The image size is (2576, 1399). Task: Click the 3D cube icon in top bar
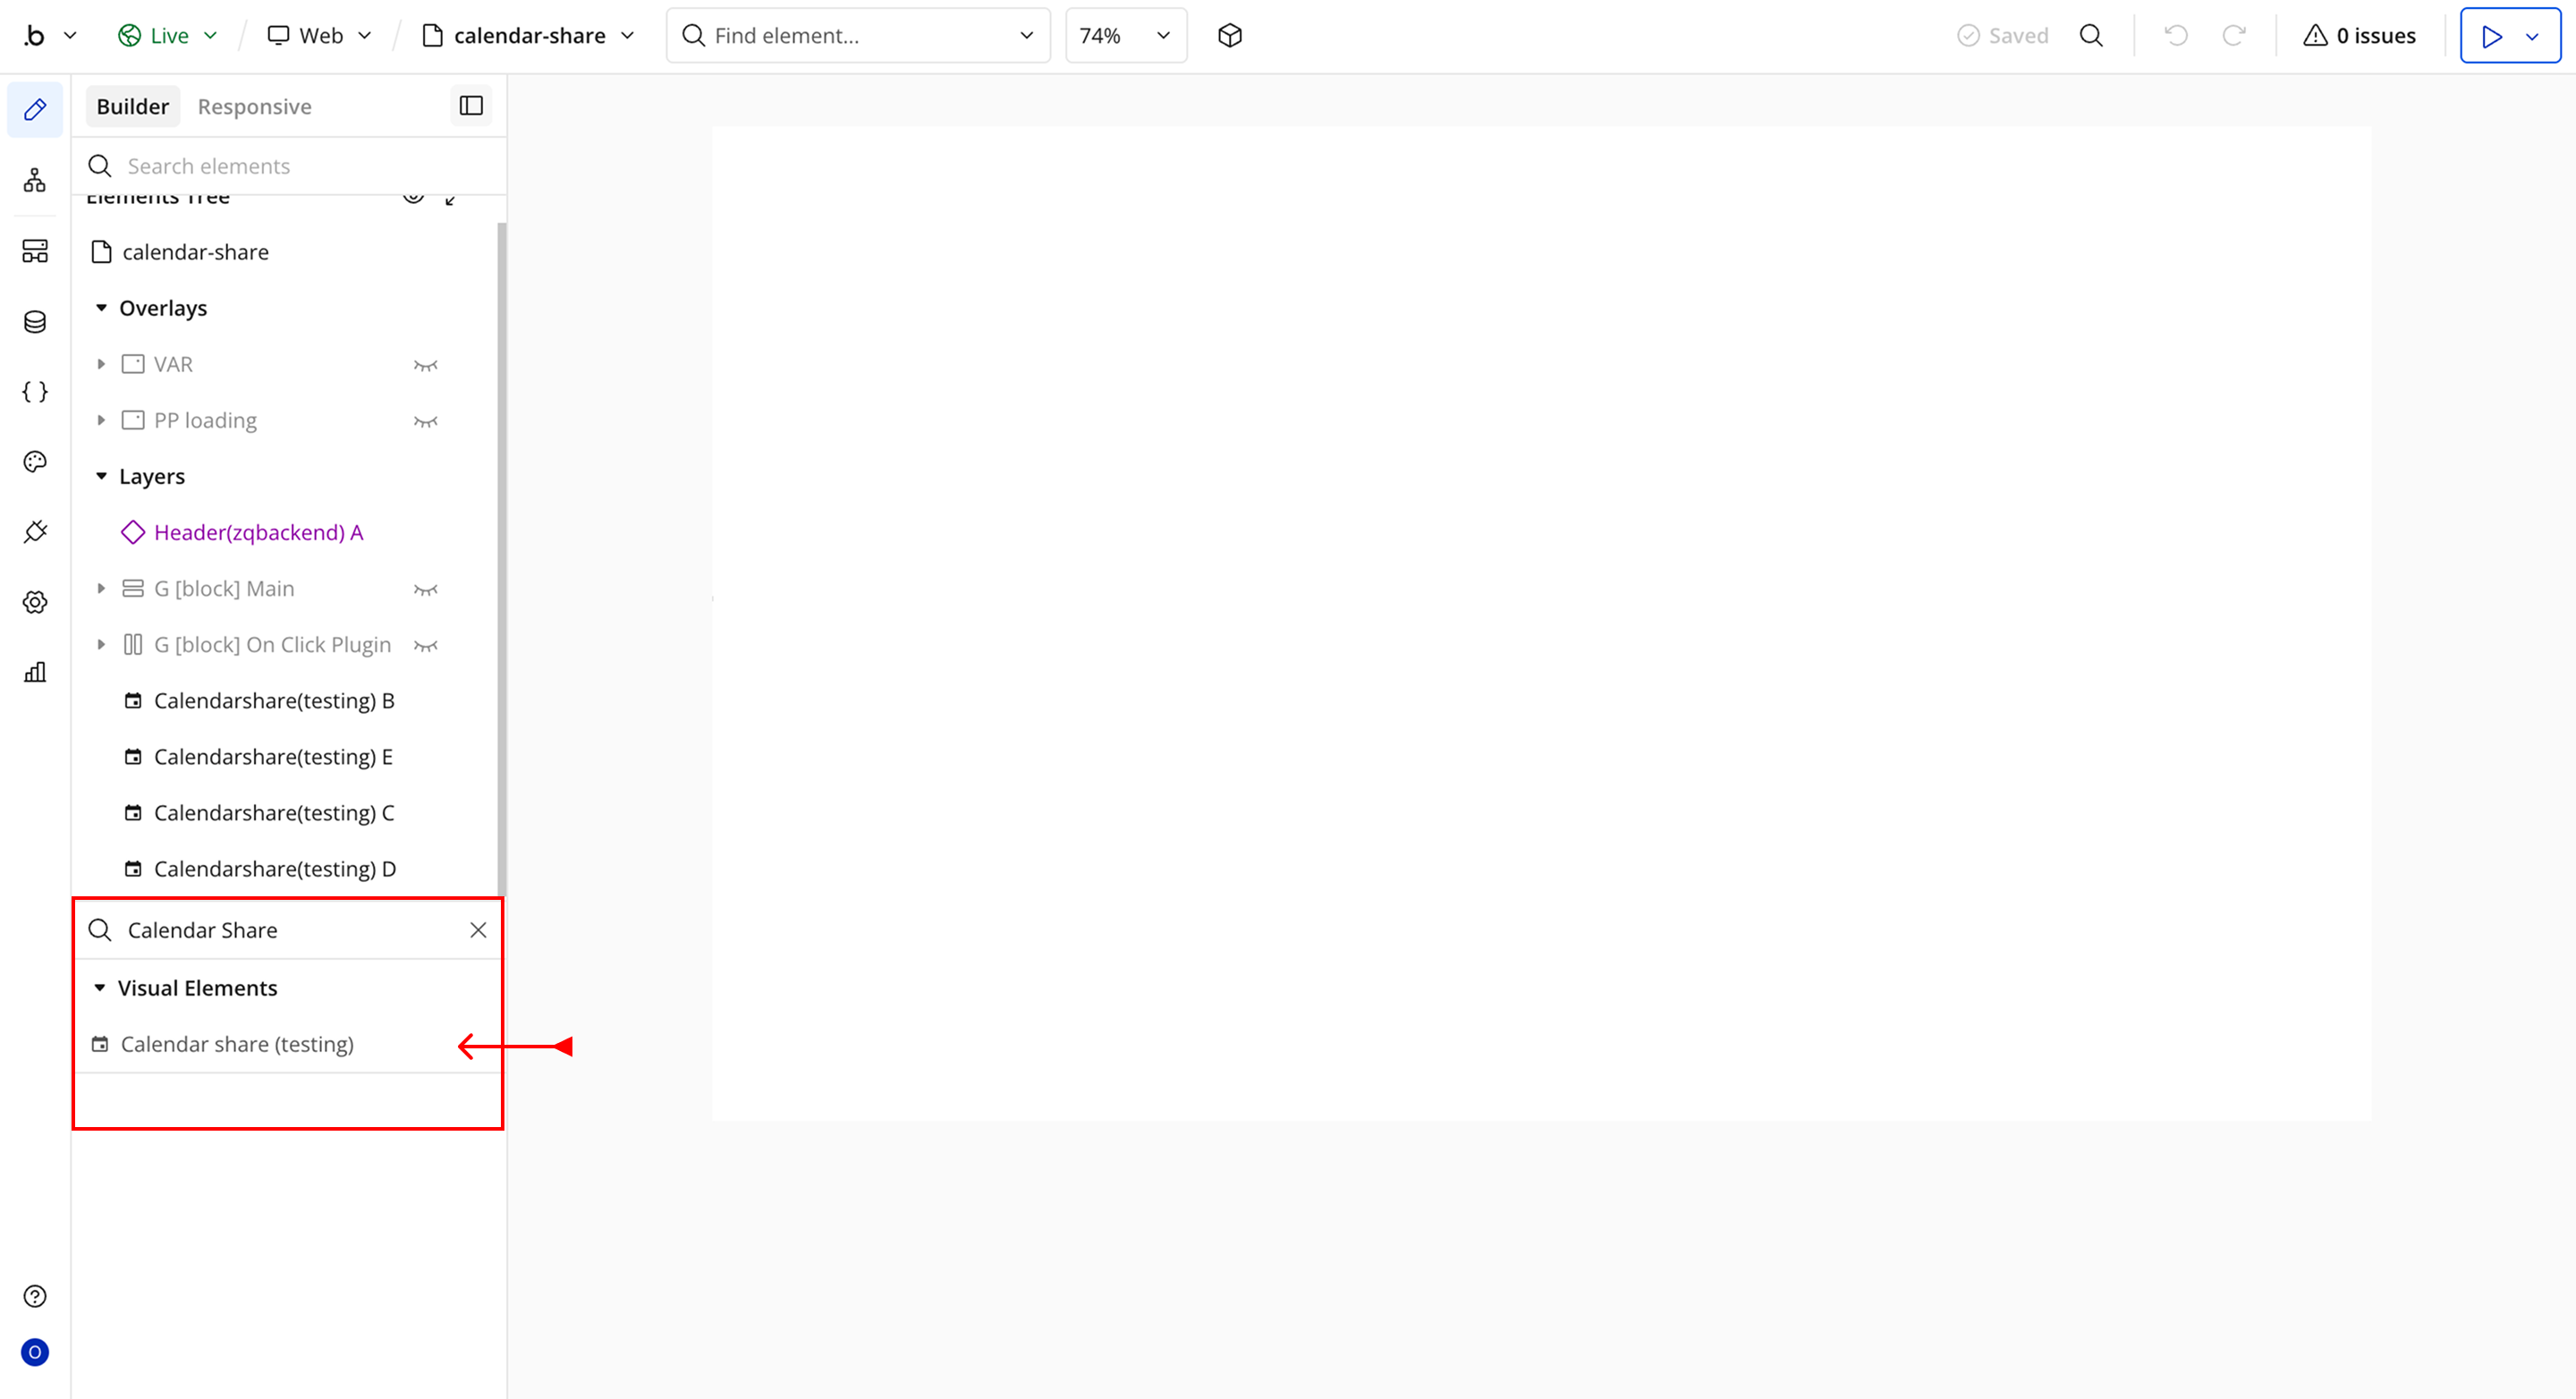(x=1230, y=36)
